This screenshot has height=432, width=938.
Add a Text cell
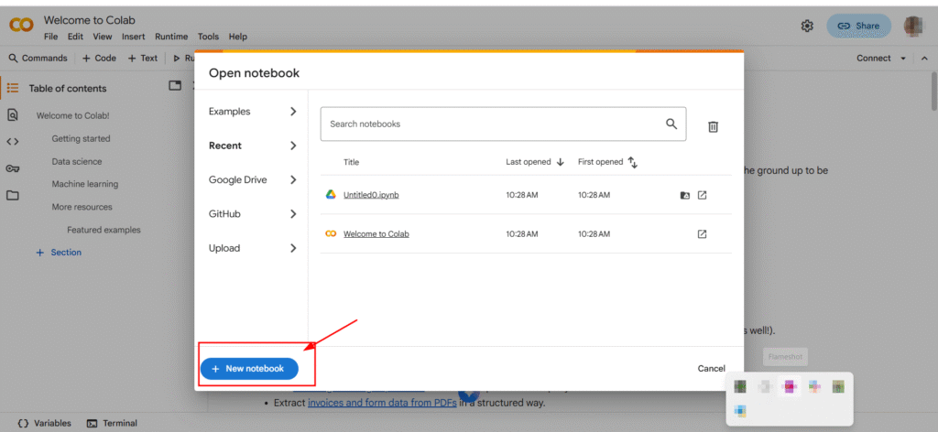[142, 58]
